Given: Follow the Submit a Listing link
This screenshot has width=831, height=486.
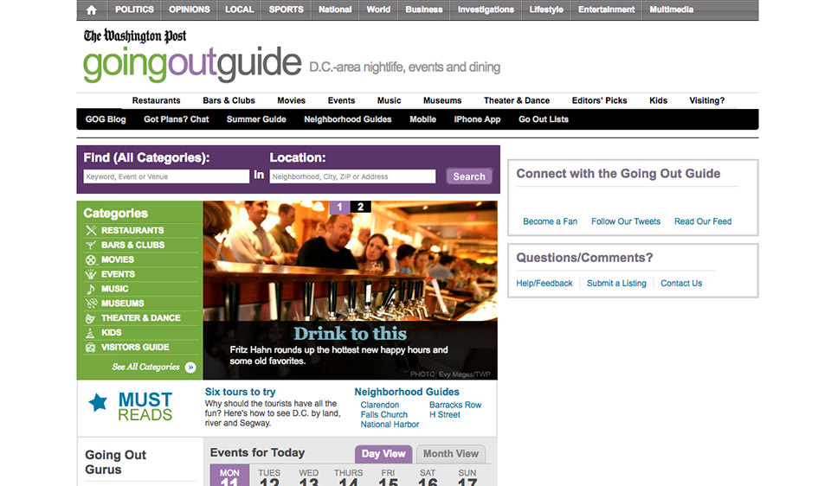Looking at the screenshot, I should [x=616, y=284].
